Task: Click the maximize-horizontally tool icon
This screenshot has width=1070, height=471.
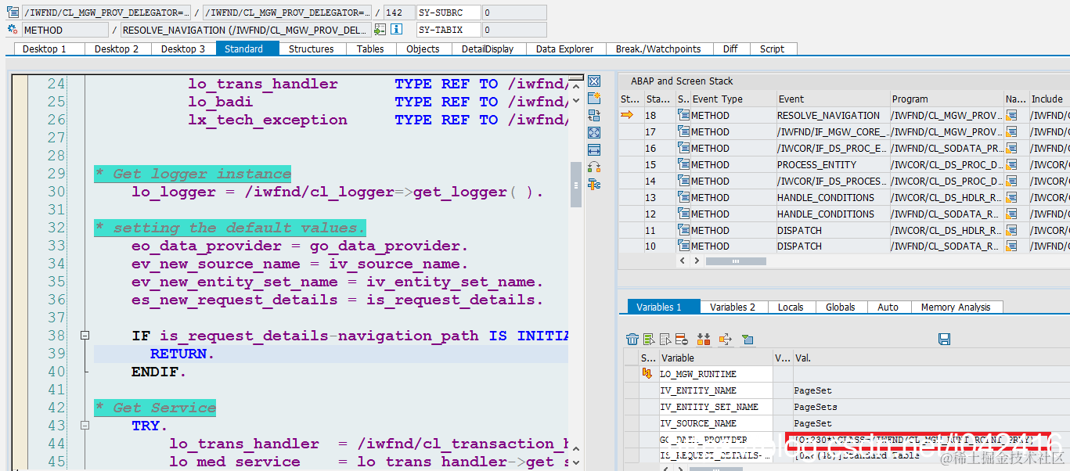Action: tap(594, 150)
